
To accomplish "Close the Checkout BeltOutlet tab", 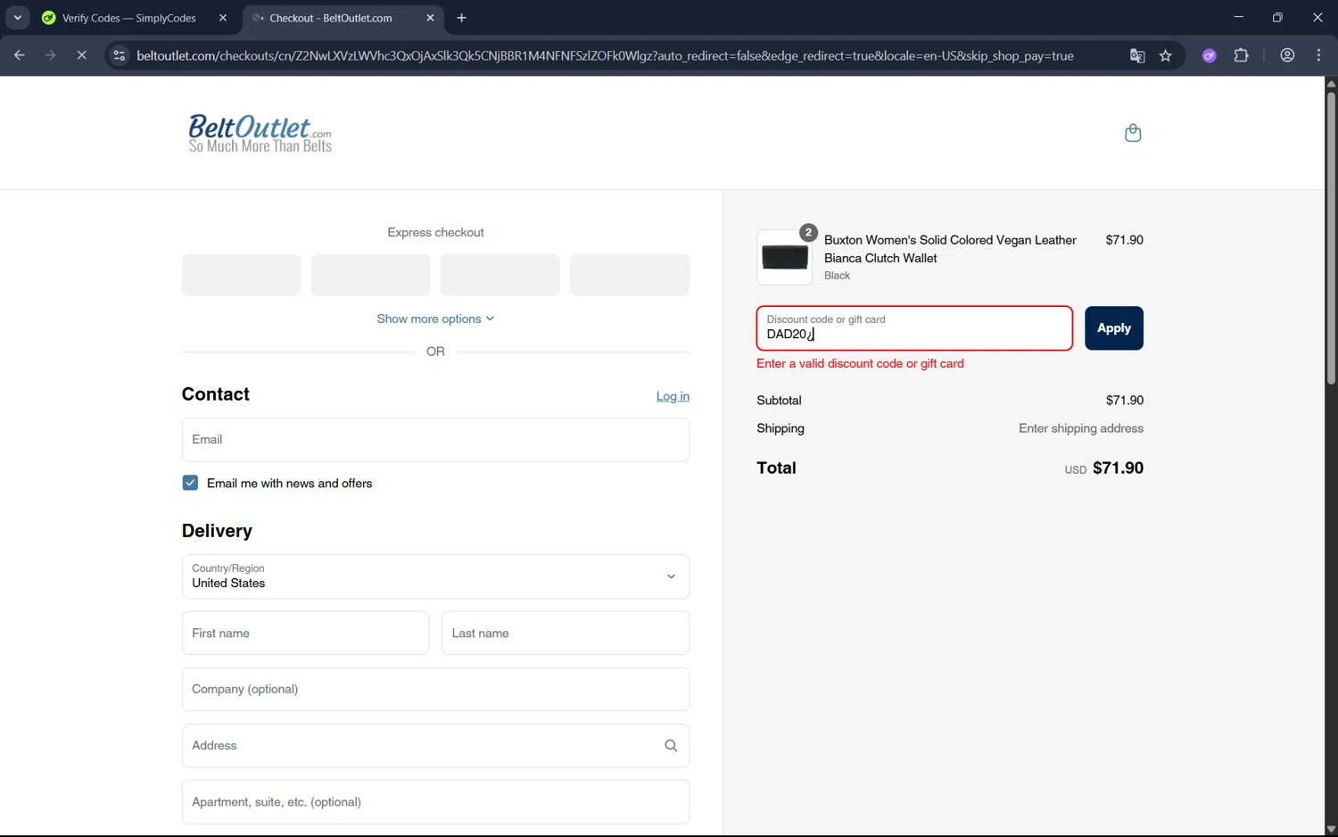I will coord(430,18).
